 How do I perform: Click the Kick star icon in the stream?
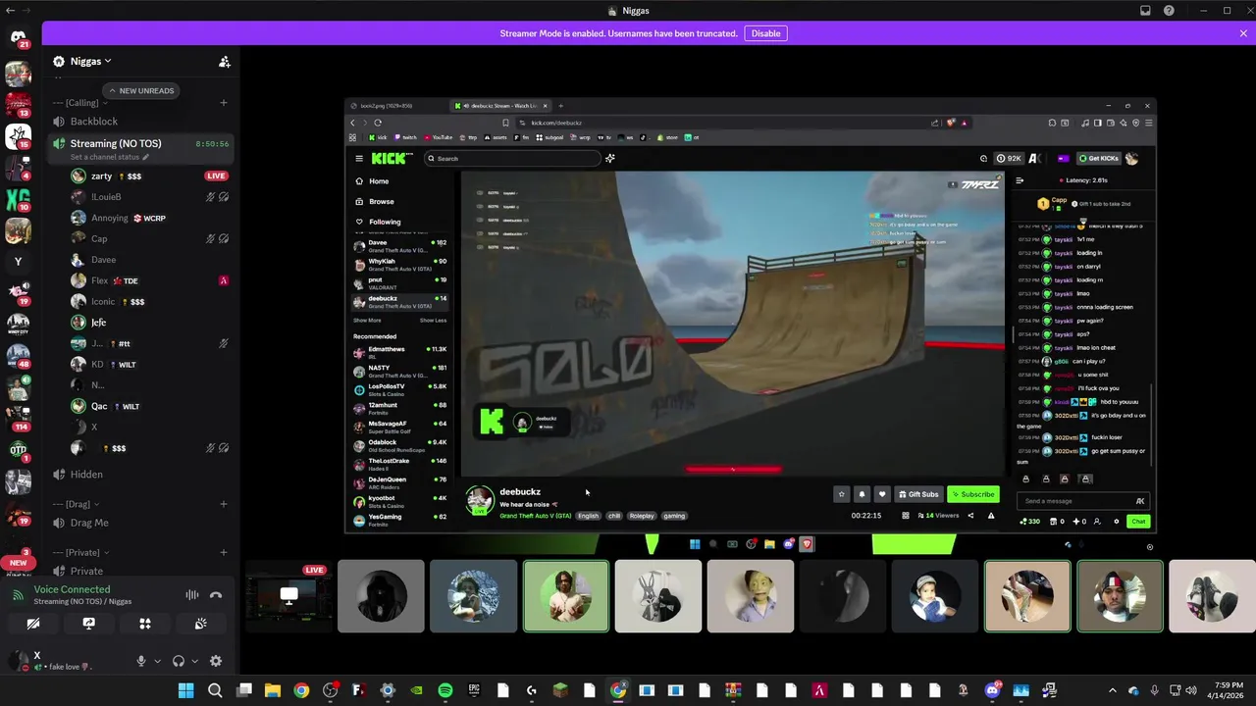pos(841,494)
